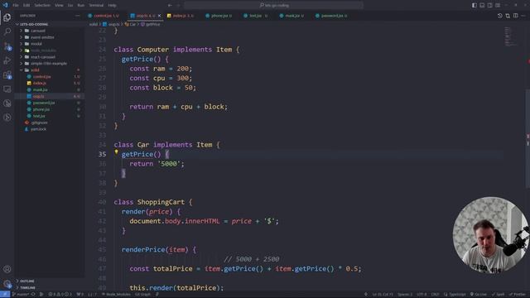Image resolution: width=530 pixels, height=298 pixels.
Task: Open Explorer panel more actions ellipsis
Action: click(77, 16)
